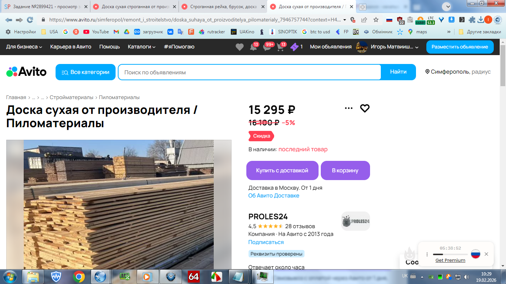Open the VPN widget three-dots menu

427,254
